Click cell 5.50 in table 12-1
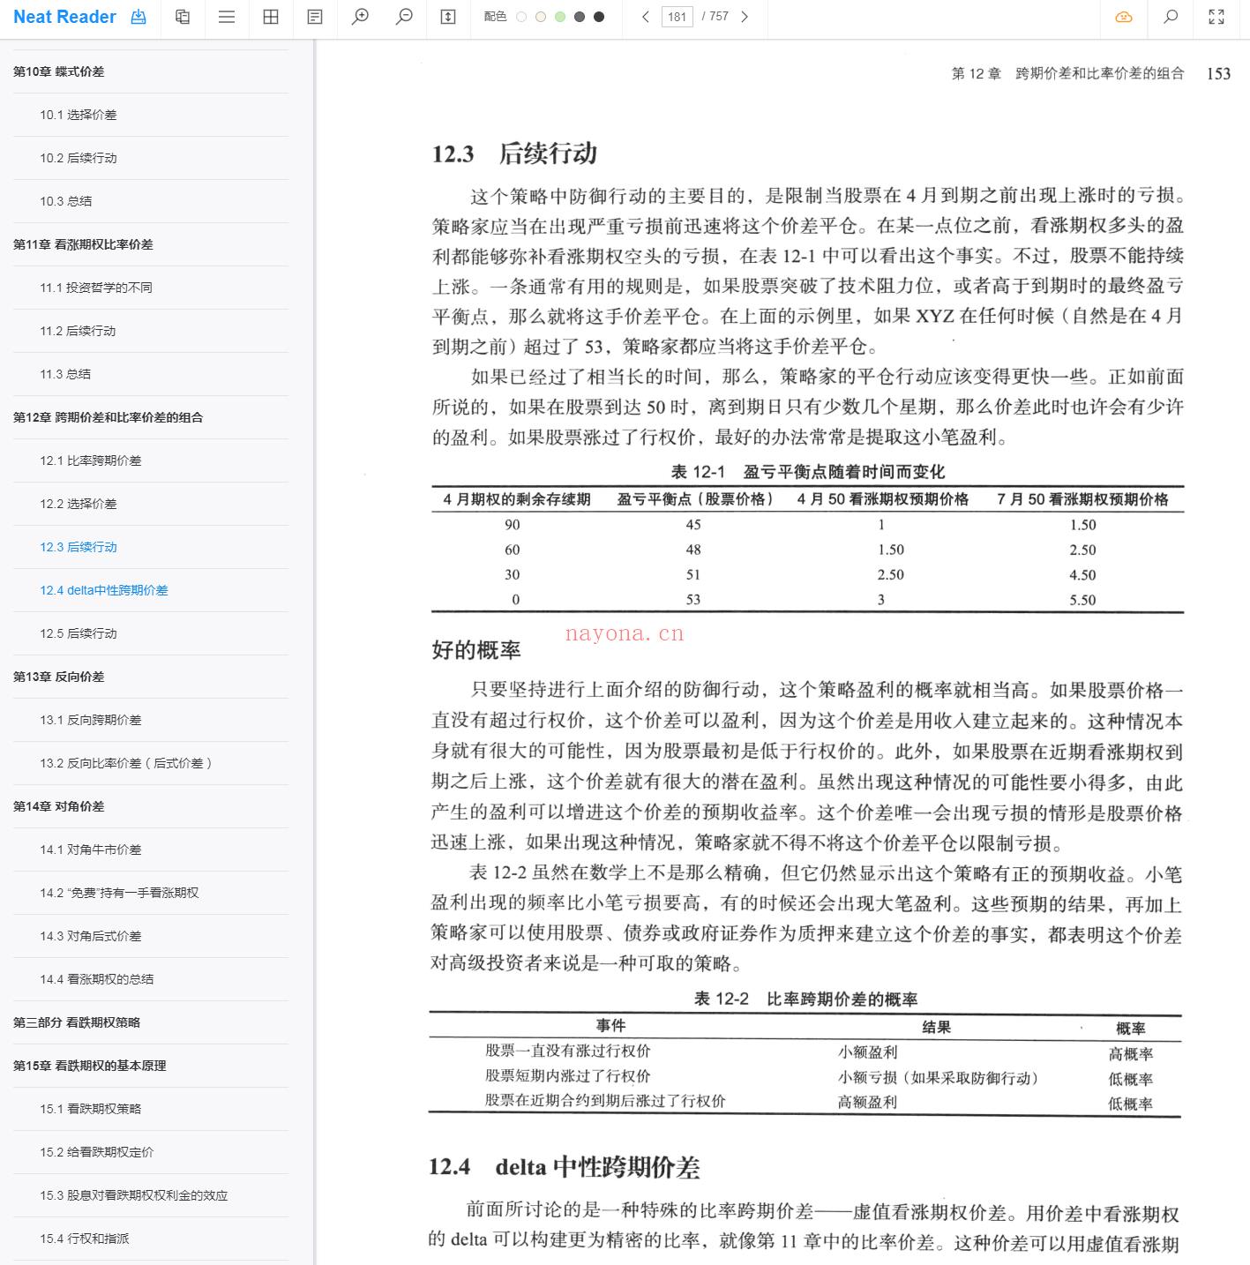This screenshot has width=1250, height=1265. [1082, 600]
